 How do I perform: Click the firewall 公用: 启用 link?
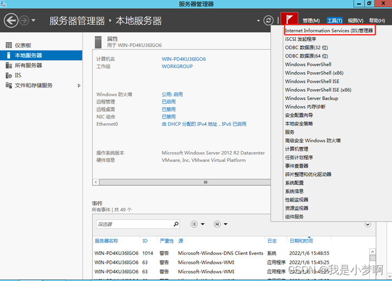point(172,95)
